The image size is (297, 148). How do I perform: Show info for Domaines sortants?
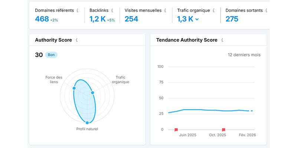266,11
